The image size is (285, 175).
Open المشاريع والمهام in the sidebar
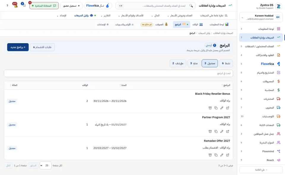tap(261, 73)
